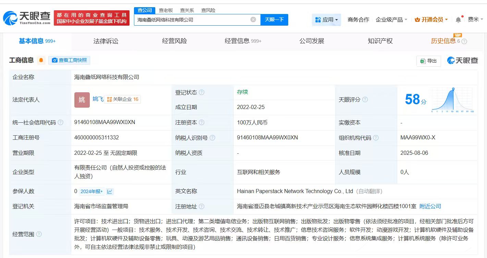This screenshot has width=487, height=258.
Task: Click the 天眼一下 search button
Action: tap(274, 20)
